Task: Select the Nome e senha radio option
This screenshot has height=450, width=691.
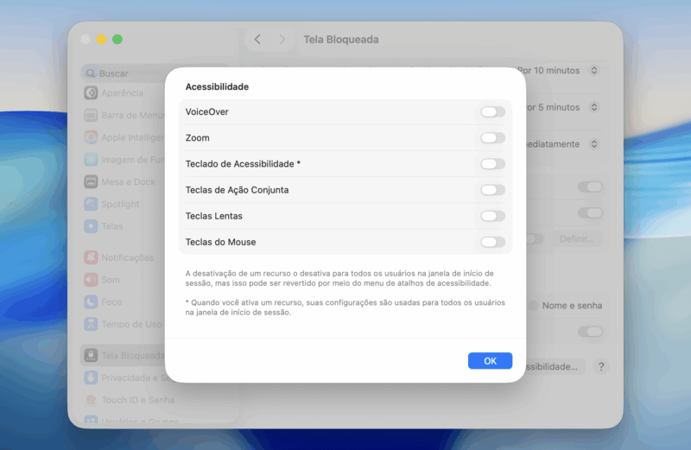Action: click(x=533, y=306)
